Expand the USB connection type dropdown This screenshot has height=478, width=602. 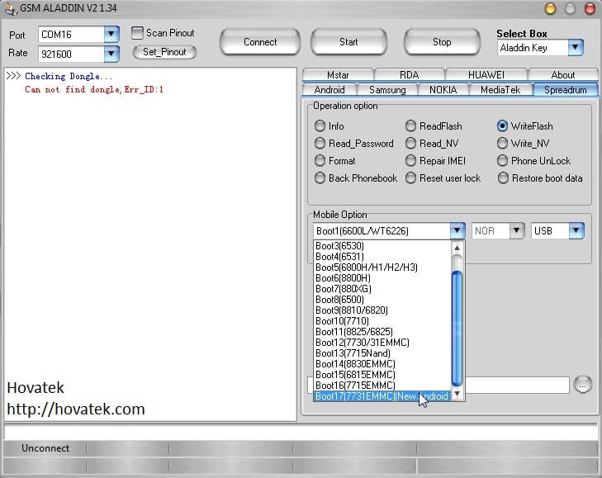tap(576, 231)
